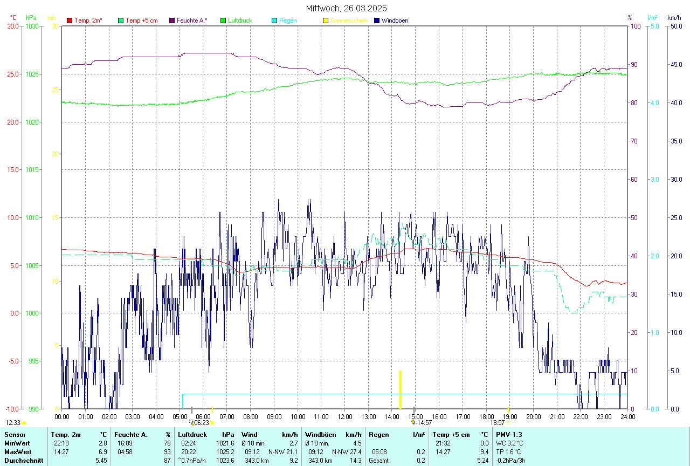Click the Windböen legend label
The height and width of the screenshot is (466, 690).
point(395,20)
